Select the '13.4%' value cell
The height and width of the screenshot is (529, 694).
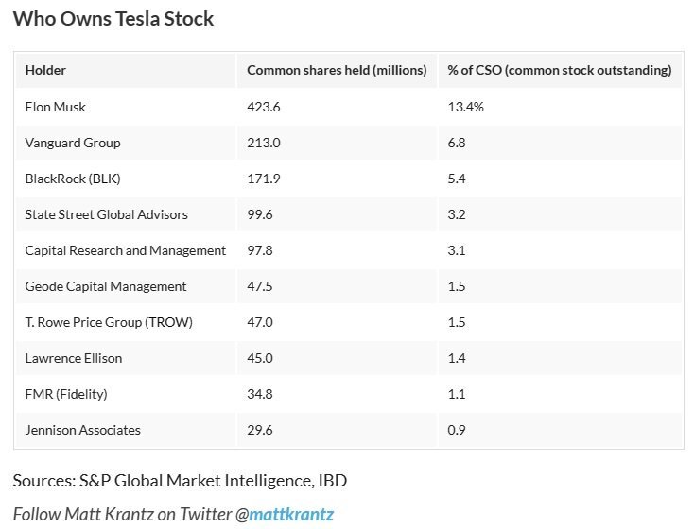[560, 107]
